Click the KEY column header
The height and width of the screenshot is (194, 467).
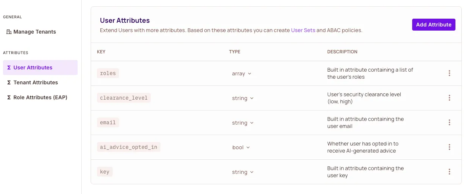tap(101, 52)
